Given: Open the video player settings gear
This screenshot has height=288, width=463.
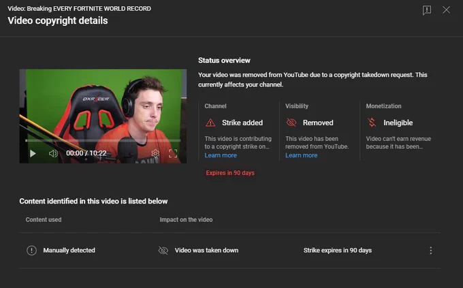Looking at the screenshot, I should (x=155, y=153).
